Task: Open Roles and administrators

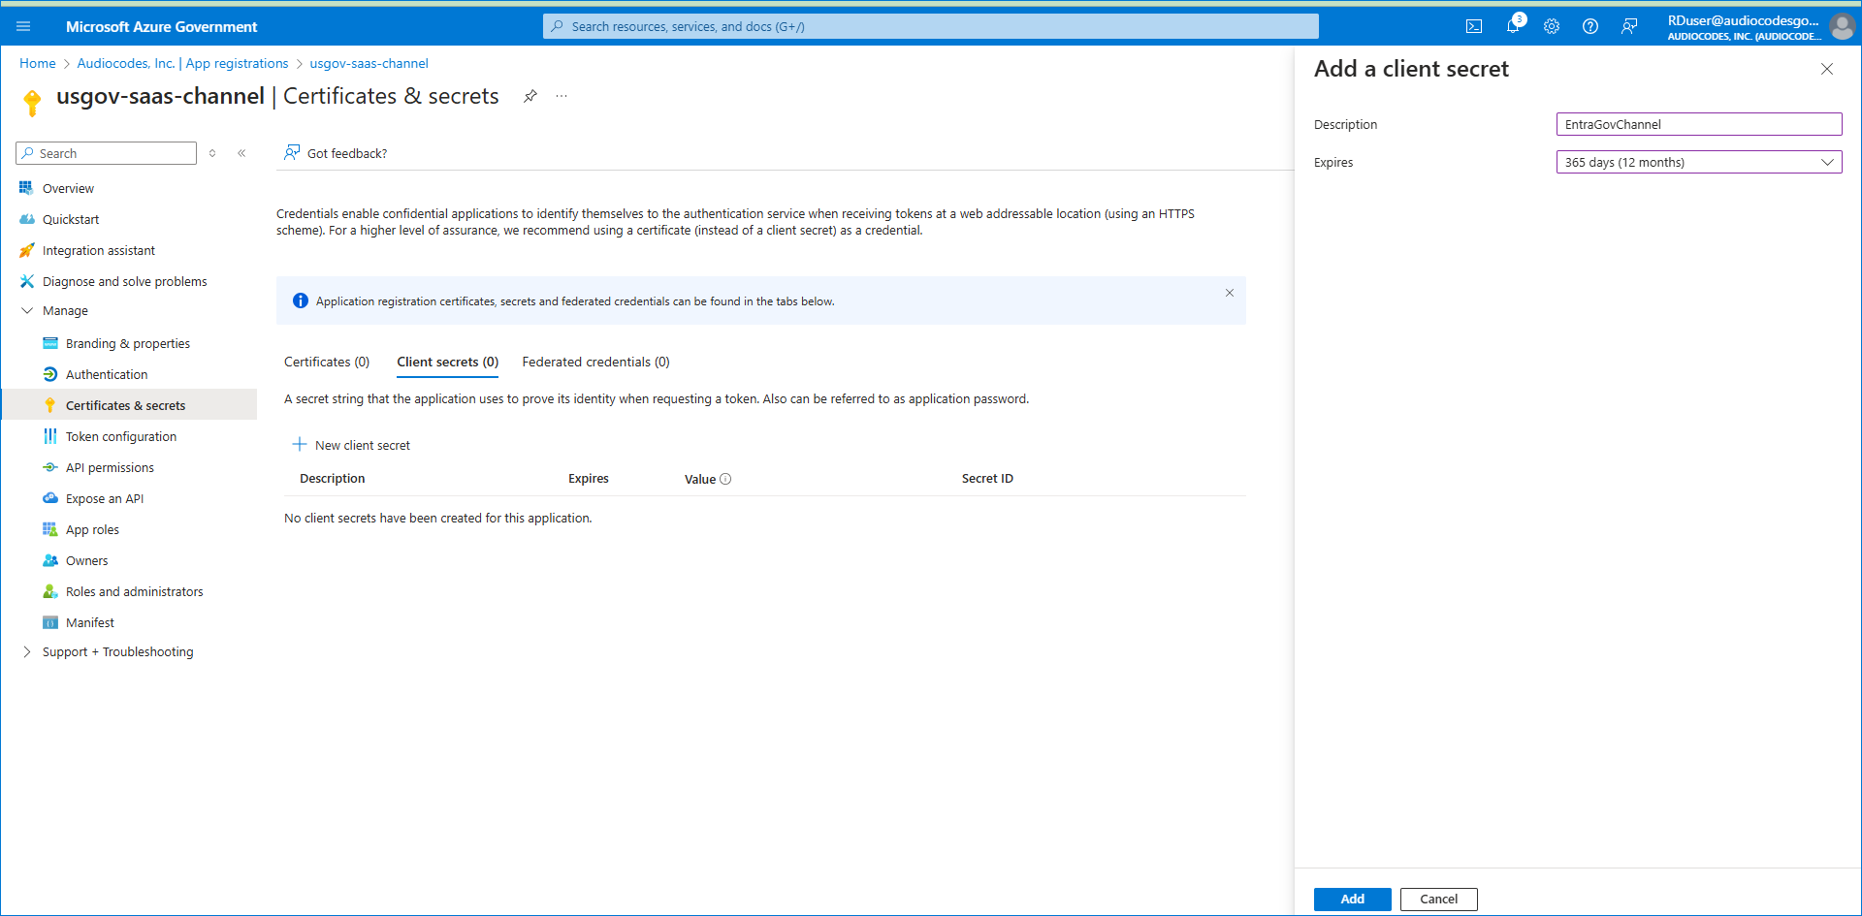Action: [135, 591]
